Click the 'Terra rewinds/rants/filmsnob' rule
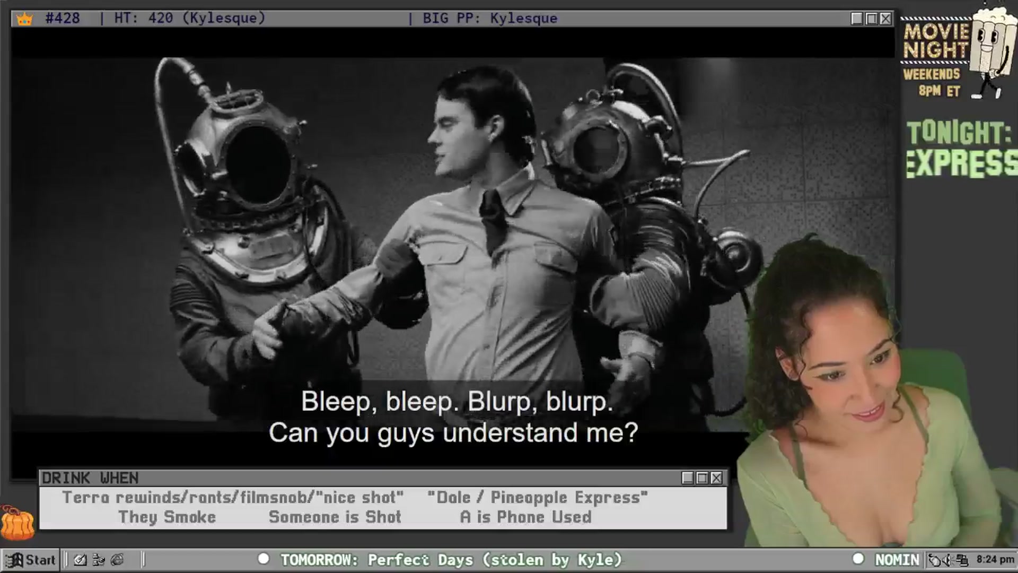The image size is (1018, 573). [233, 498]
